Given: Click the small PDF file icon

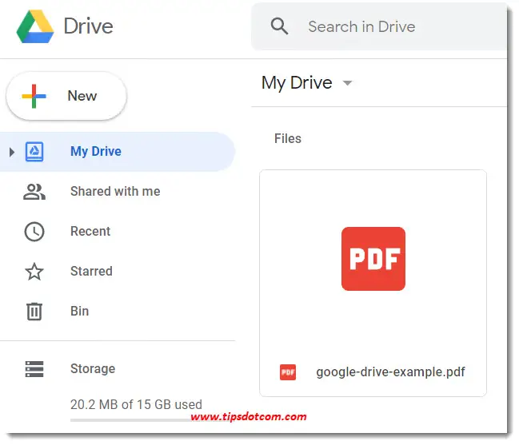Looking at the screenshot, I should (288, 372).
